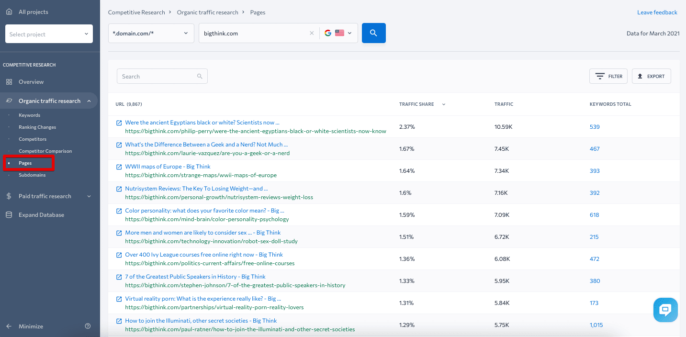Collapse Organic traffic research with its chevron
Image resolution: width=686 pixels, height=337 pixels.
89,101
